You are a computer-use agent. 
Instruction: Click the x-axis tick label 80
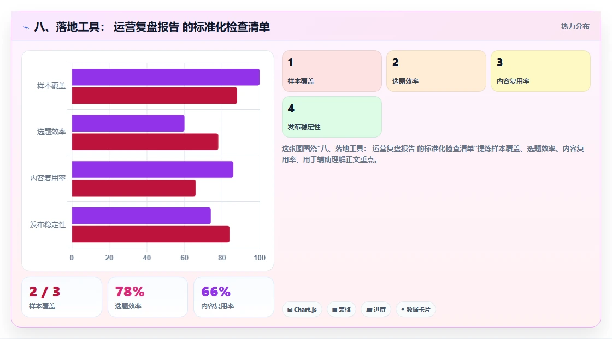point(222,258)
